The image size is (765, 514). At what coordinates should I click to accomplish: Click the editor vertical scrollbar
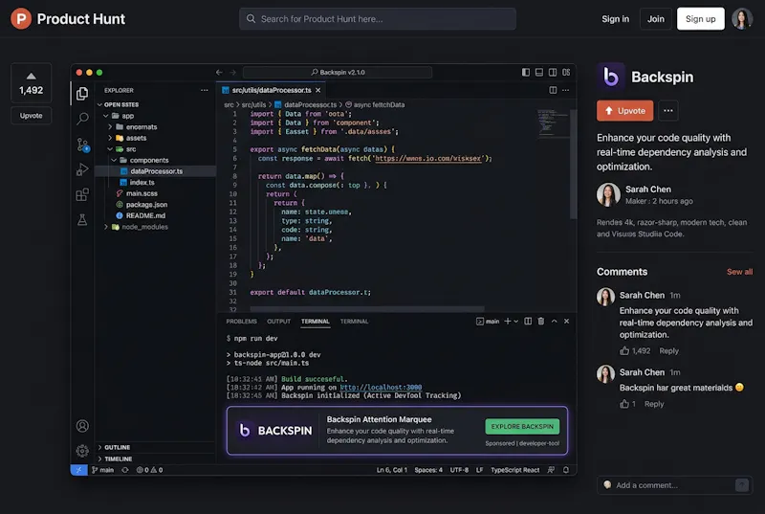(573, 164)
